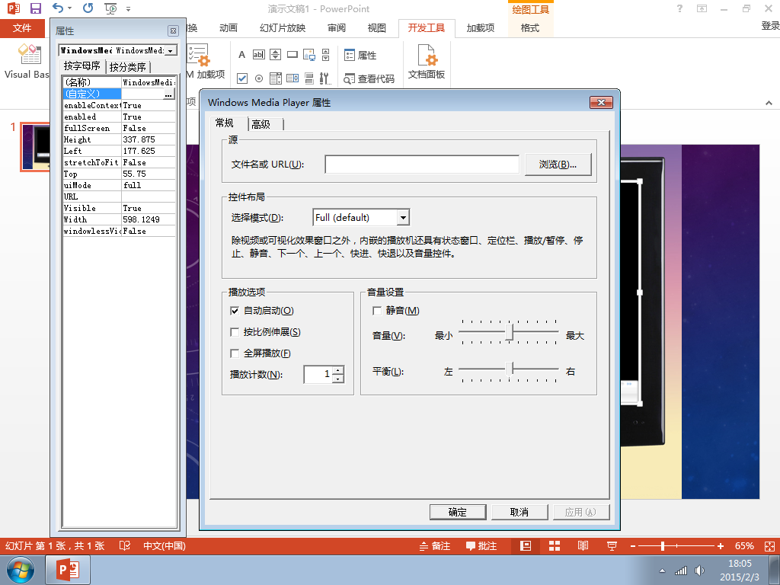
Task: Switch to 按分类序 Categorized tab
Action: [x=128, y=67]
